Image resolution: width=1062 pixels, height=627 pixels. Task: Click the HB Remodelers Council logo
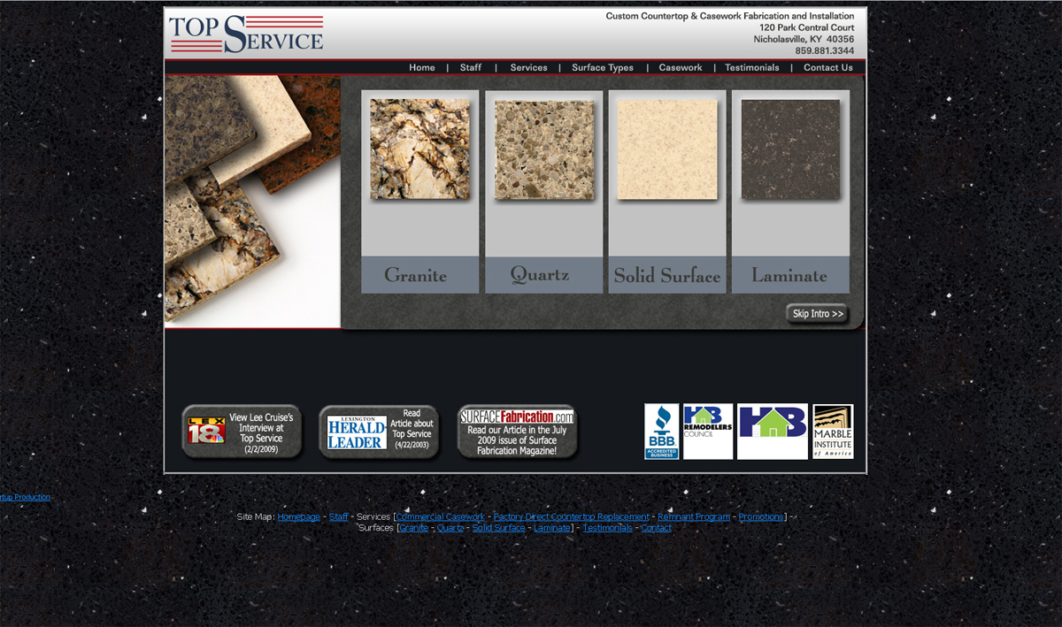[708, 432]
